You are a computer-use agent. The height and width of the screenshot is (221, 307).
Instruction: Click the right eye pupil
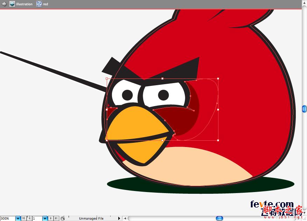coord(163,95)
